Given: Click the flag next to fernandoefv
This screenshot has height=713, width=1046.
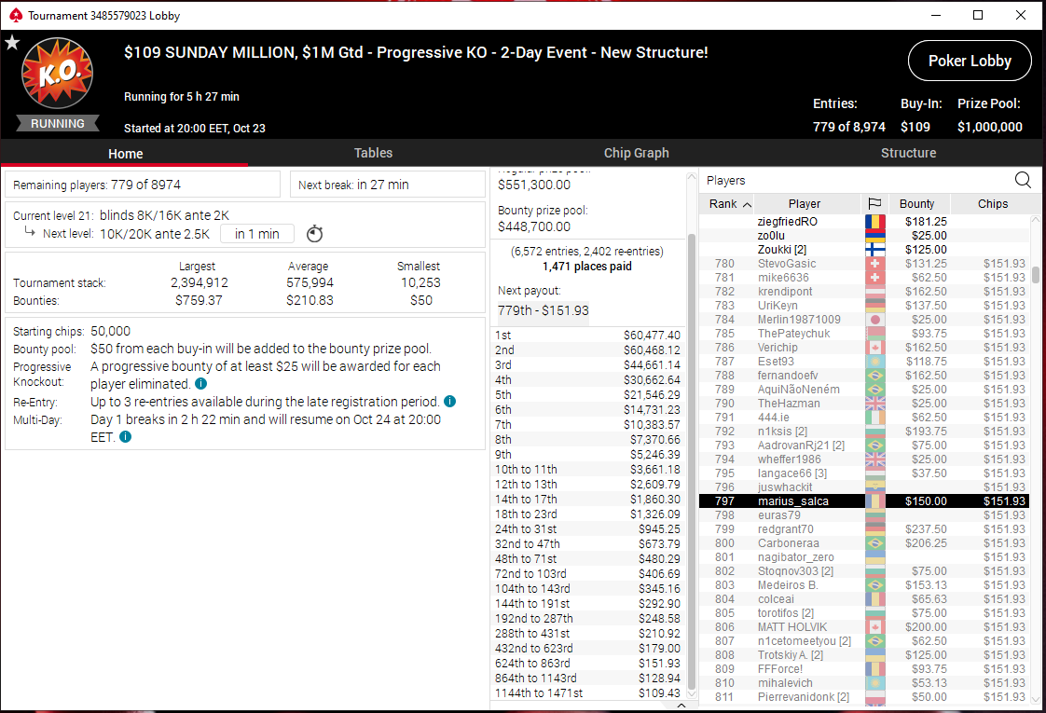Looking at the screenshot, I should pyautogui.click(x=875, y=376).
